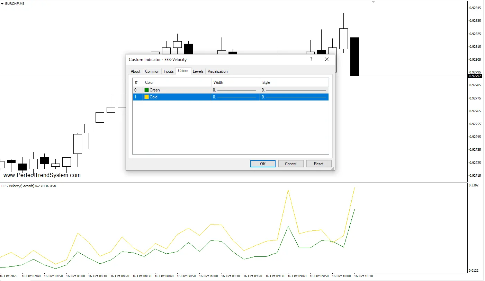The height and width of the screenshot is (281, 485).
Task: Click the Cancel button
Action: click(290, 164)
